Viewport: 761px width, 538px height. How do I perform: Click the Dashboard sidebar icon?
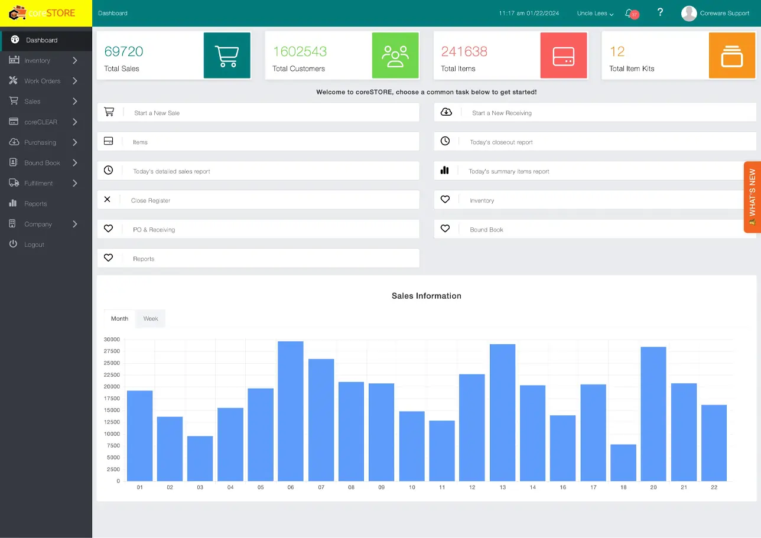pos(15,40)
